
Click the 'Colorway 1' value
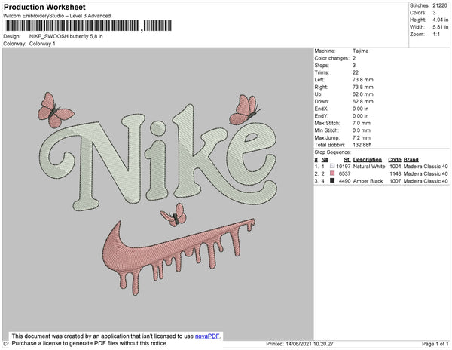[x=42, y=44]
